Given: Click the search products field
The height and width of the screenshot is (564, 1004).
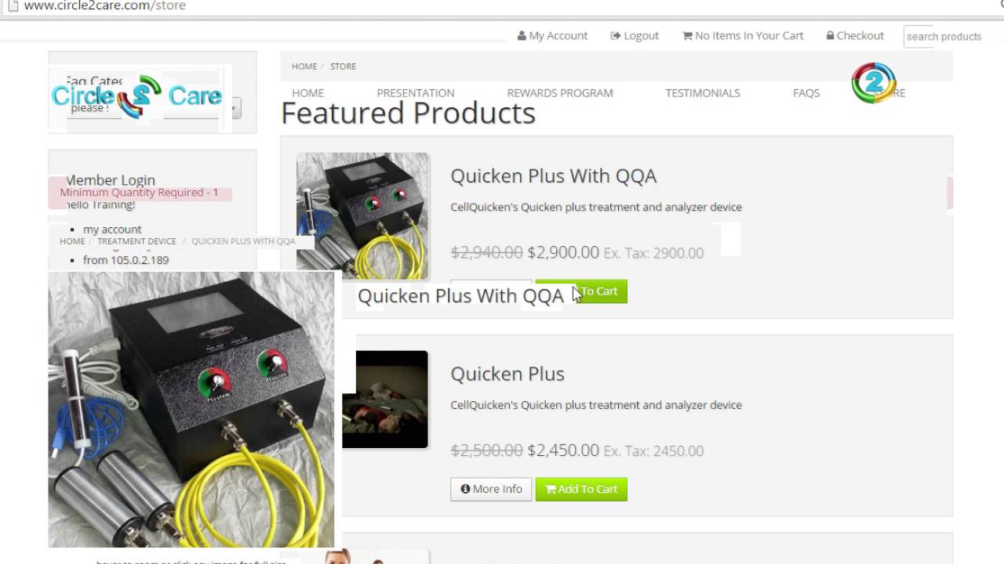Looking at the screenshot, I should point(944,36).
